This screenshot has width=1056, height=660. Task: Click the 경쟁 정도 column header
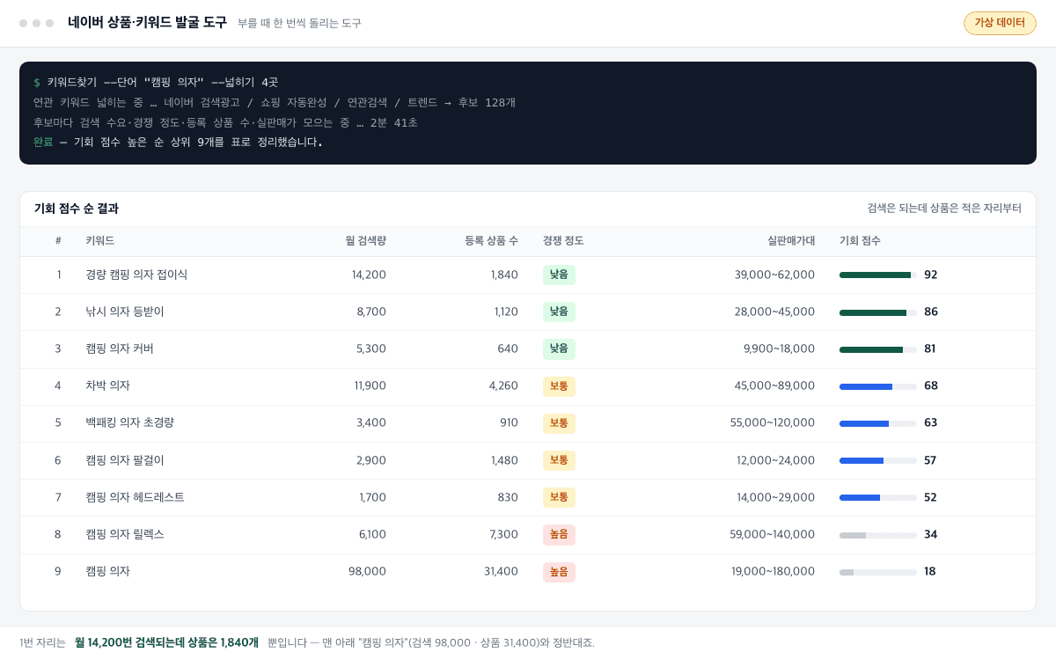[563, 241]
